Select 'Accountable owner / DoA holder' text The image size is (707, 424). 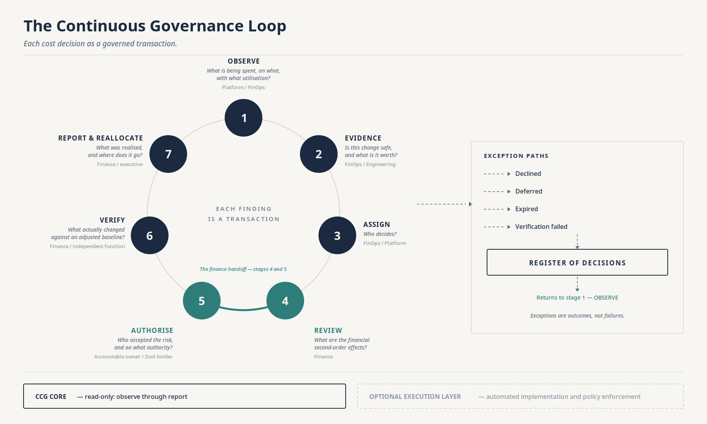133,356
